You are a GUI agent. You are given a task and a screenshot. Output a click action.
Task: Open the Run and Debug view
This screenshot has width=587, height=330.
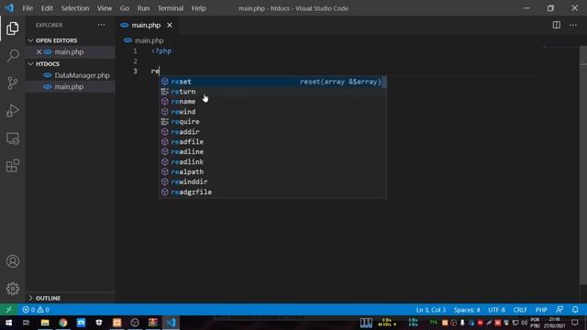[x=12, y=110]
